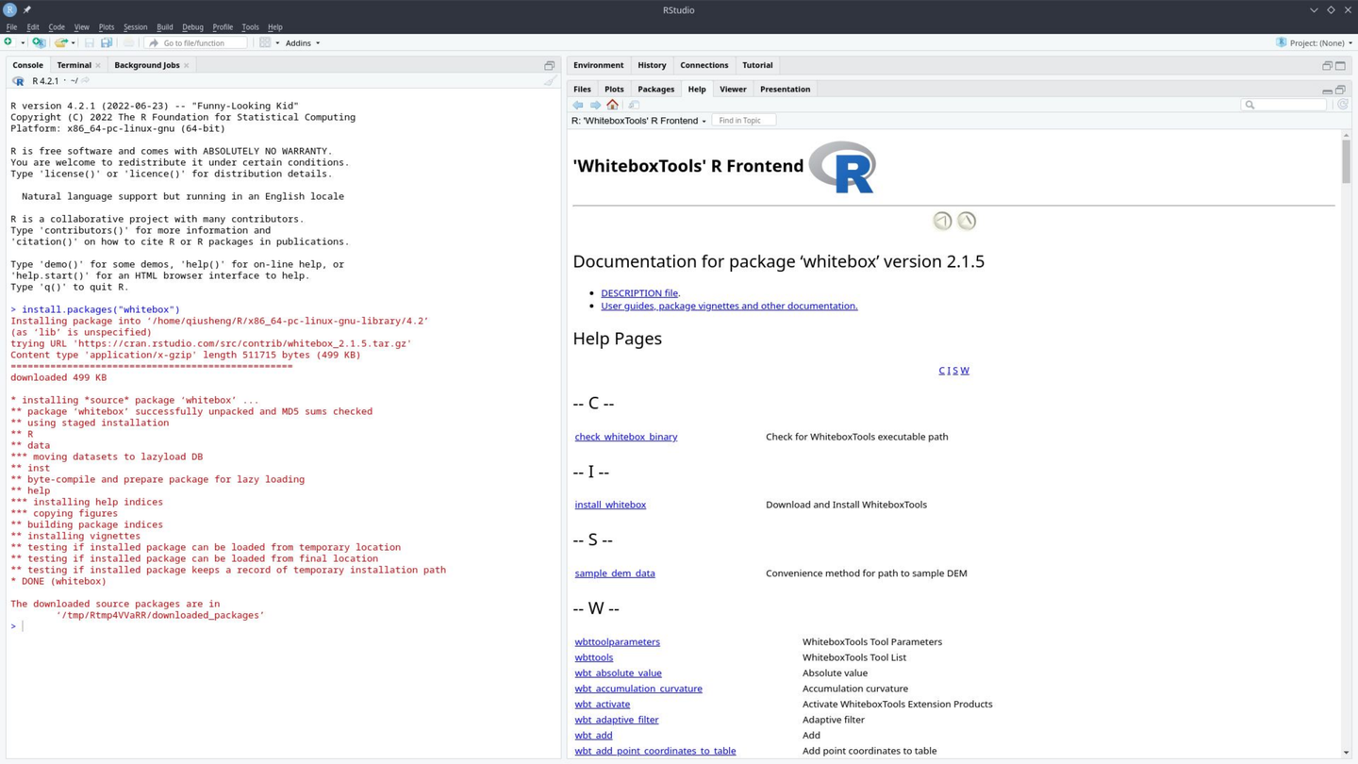Switch to the Packages tab
The width and height of the screenshot is (1358, 764).
655,89
